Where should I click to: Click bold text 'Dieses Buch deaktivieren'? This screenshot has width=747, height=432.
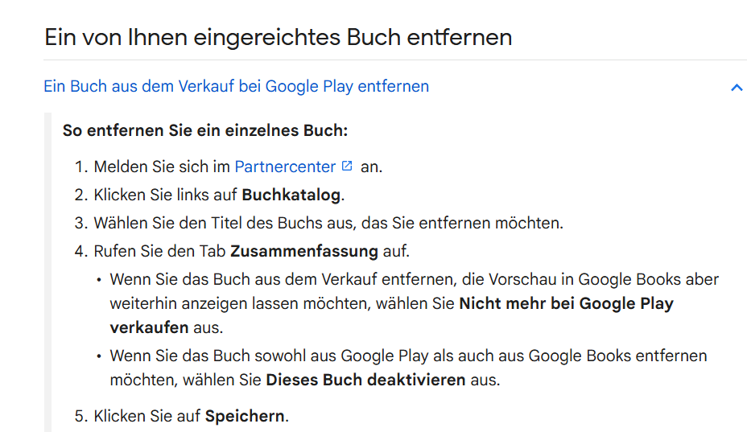(365, 380)
